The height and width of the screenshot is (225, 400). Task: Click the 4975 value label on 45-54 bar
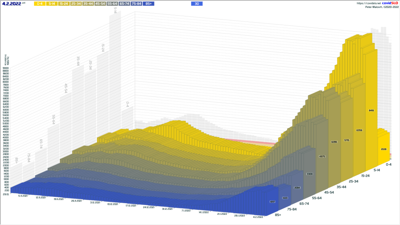[322, 156]
